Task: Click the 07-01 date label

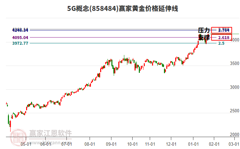Action: 66,144
